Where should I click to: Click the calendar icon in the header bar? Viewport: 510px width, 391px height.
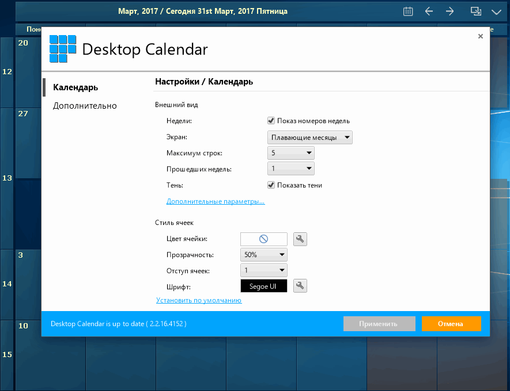click(408, 11)
